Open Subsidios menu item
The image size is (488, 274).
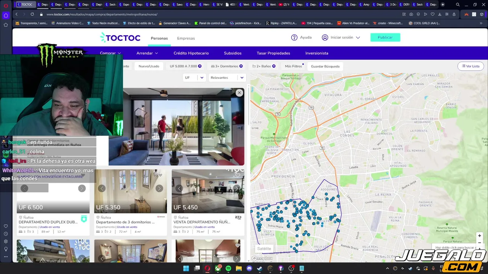[233, 53]
